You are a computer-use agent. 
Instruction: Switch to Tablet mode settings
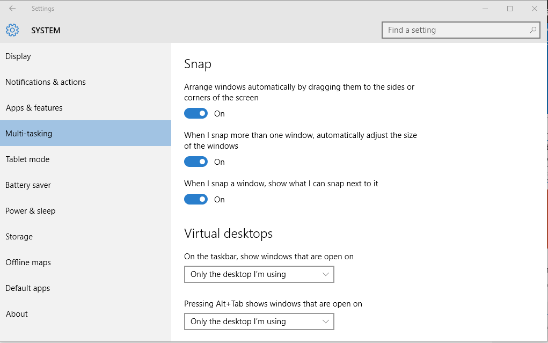(27, 159)
